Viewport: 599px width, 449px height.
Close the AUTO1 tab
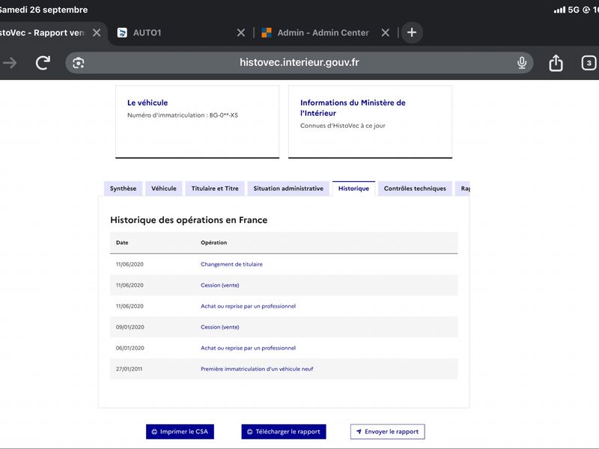240,33
